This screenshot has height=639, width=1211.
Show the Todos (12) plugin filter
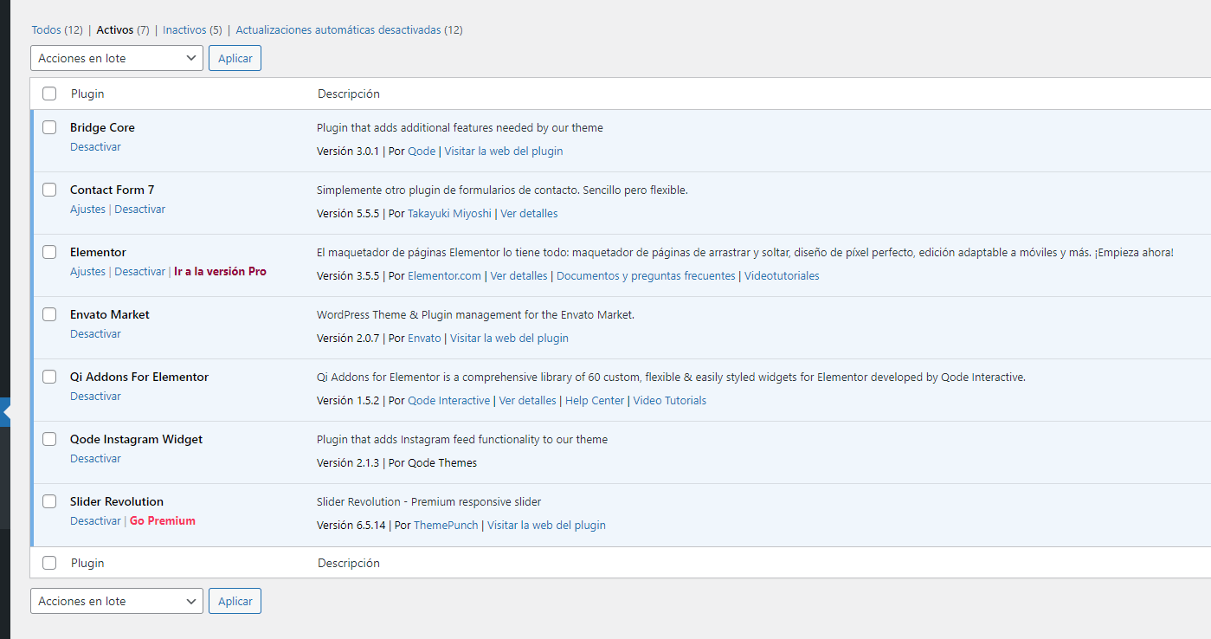click(57, 29)
